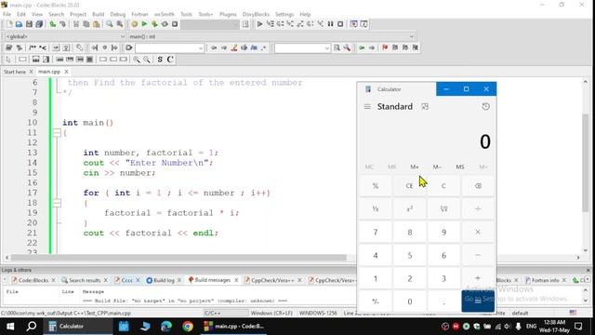Image resolution: width=595 pixels, height=335 pixels.
Task: Switch to the Start here tab
Action: click(x=15, y=72)
